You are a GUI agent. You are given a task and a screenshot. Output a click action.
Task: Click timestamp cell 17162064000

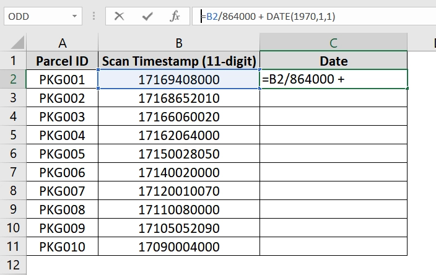pos(179,135)
